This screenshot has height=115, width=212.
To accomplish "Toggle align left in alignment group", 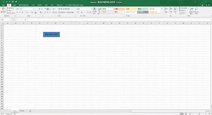I will coord(45,12).
